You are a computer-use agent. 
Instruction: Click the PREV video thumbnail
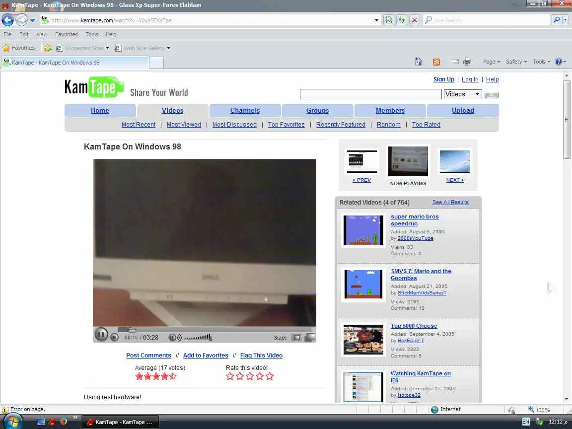(362, 161)
